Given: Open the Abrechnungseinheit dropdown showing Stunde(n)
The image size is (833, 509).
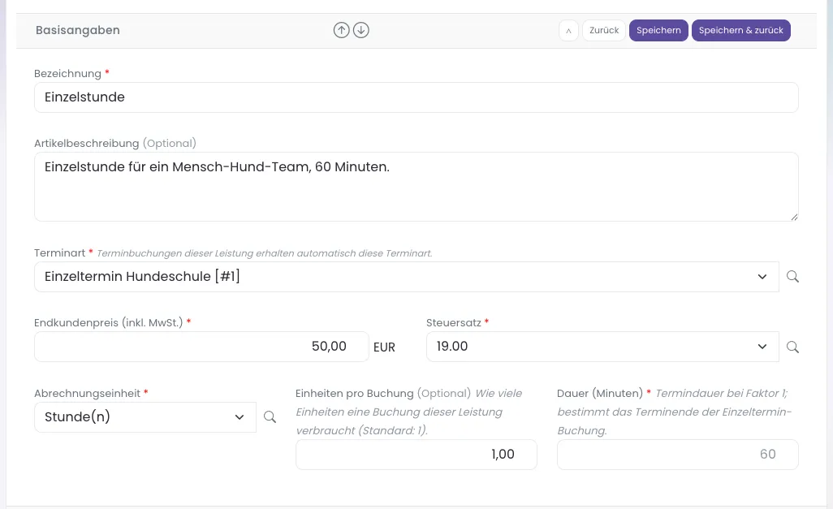Looking at the screenshot, I should [145, 417].
